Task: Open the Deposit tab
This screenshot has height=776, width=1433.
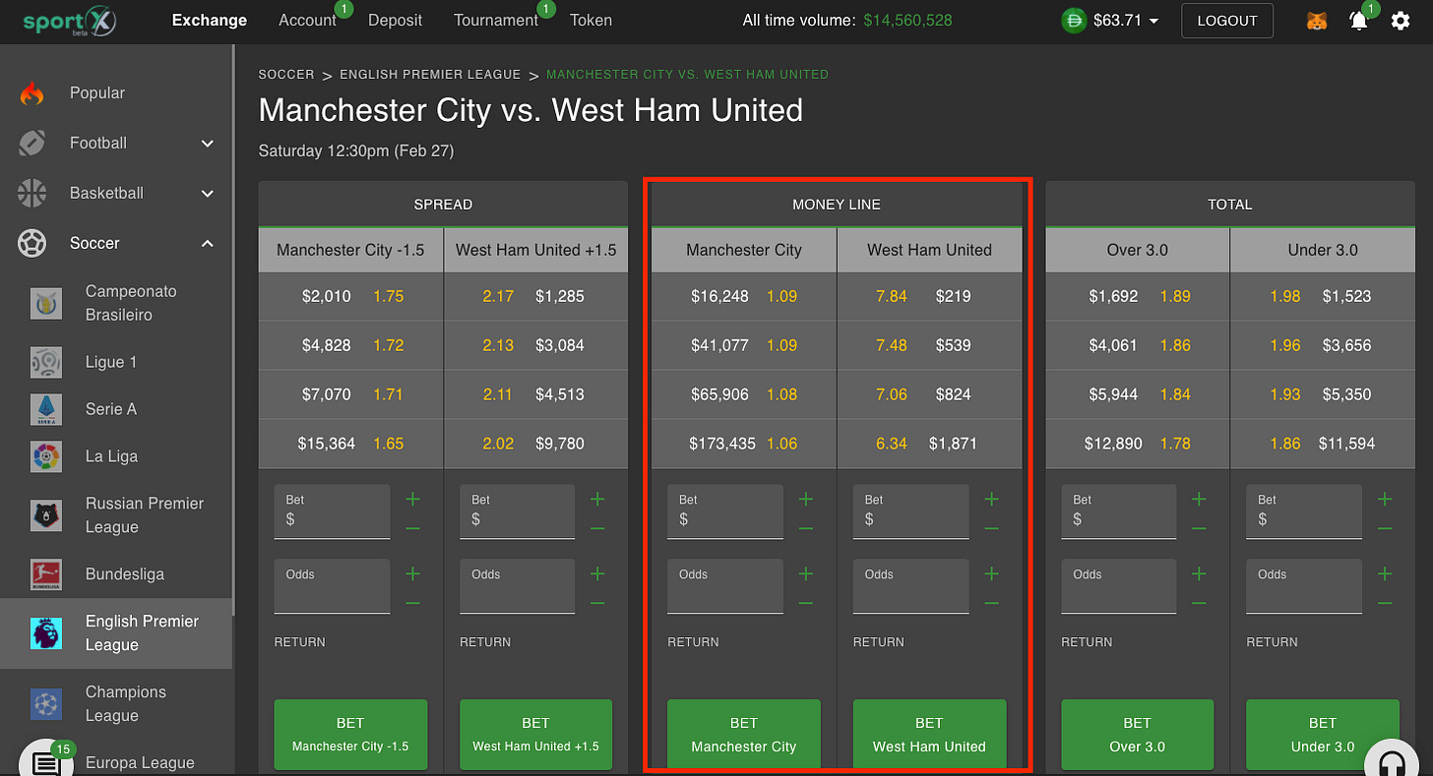Action: pyautogui.click(x=396, y=20)
